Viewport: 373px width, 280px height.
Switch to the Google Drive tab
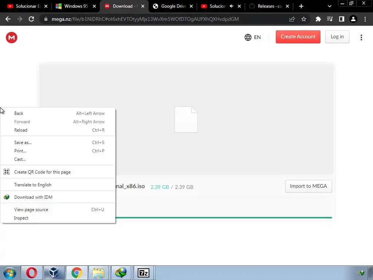pos(173,6)
